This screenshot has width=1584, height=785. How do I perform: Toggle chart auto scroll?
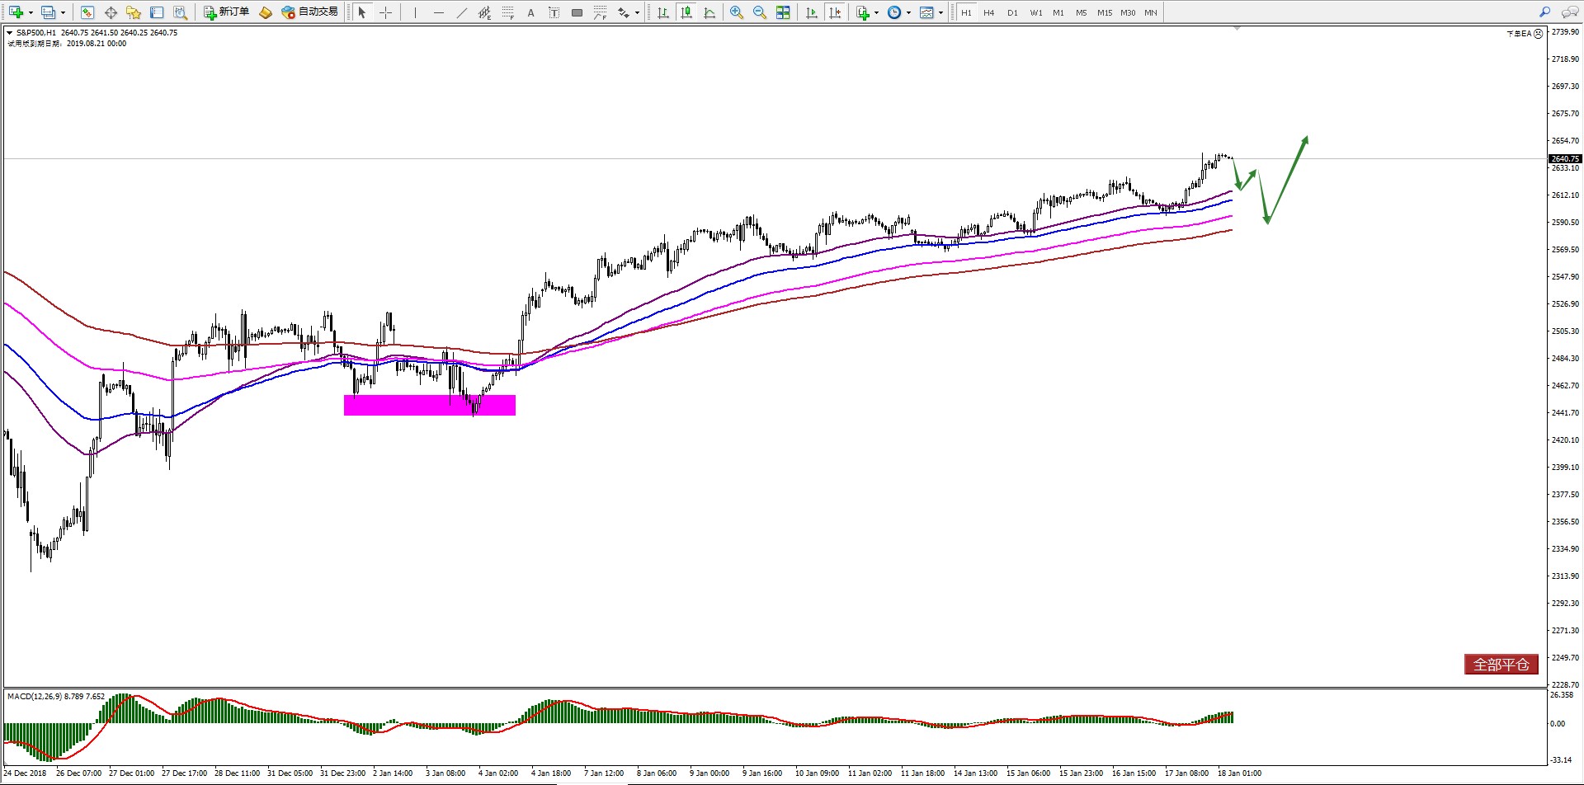[812, 12]
